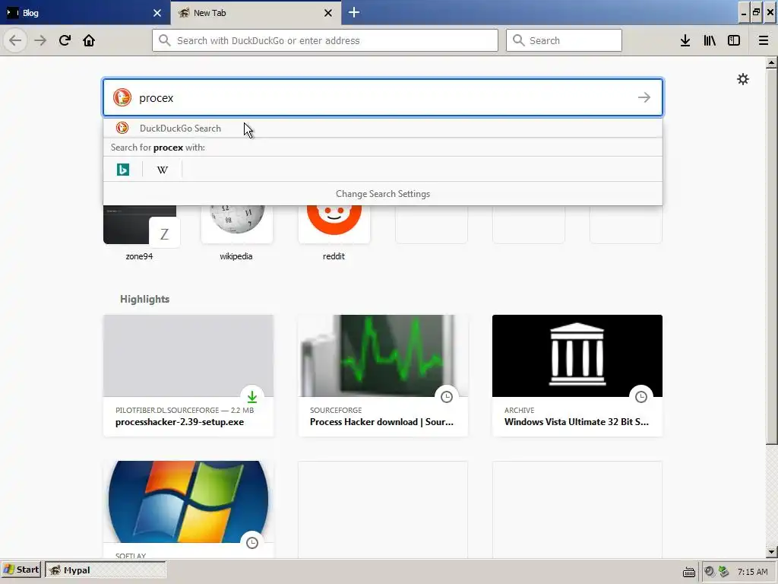Search procex with Wikipedia icon

click(163, 170)
